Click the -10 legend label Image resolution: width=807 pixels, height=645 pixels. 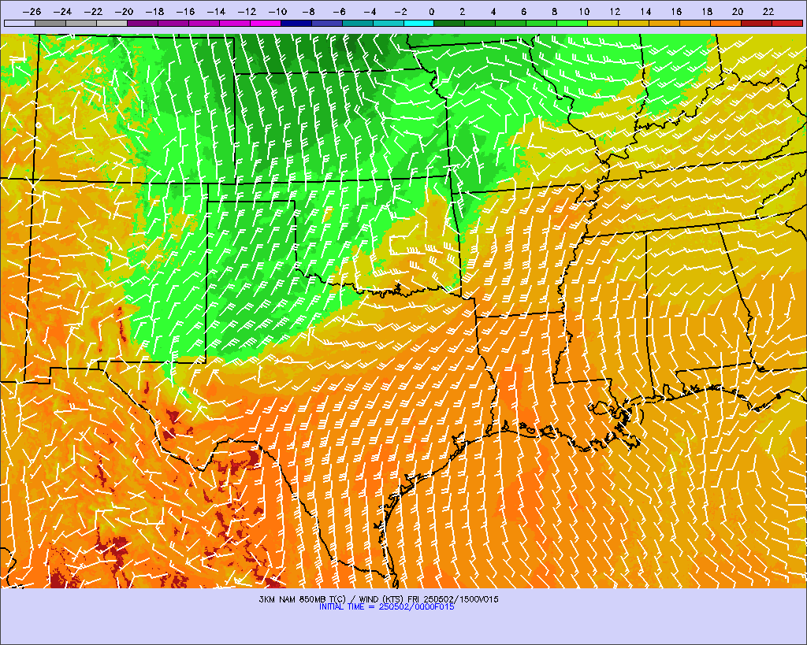coord(277,12)
